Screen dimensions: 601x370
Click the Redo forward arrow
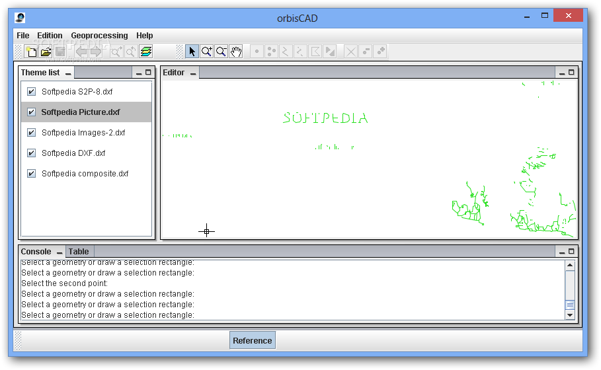coord(96,52)
